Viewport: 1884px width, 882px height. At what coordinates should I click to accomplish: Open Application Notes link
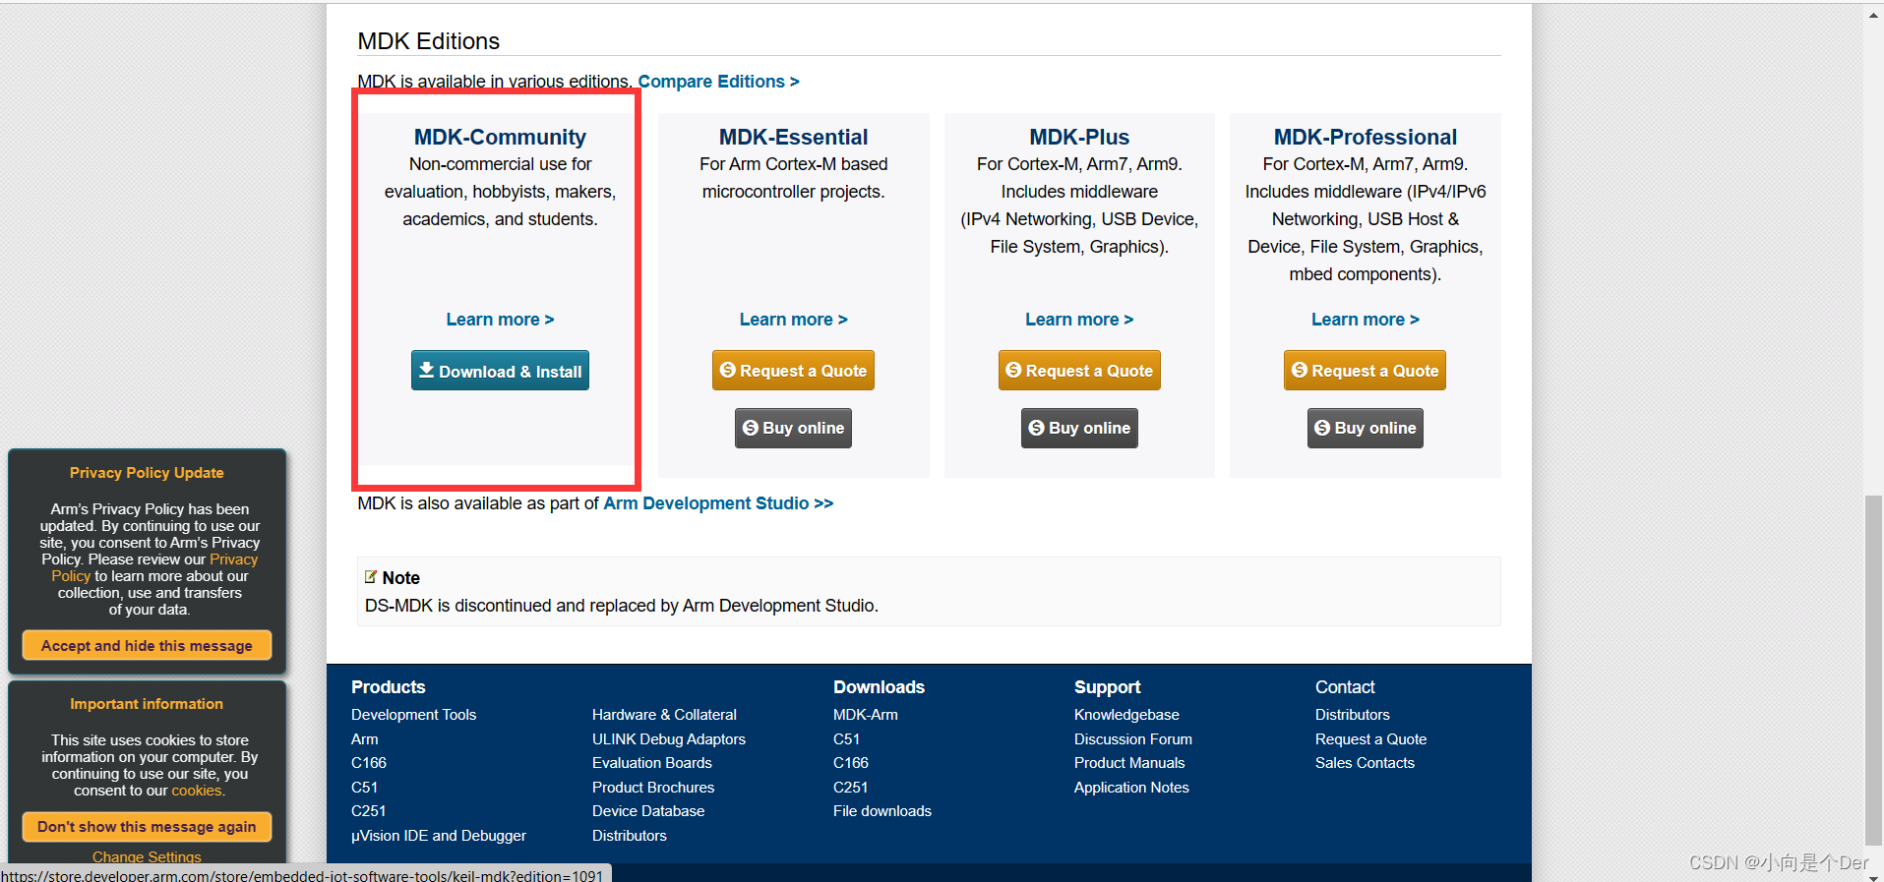click(1131, 788)
